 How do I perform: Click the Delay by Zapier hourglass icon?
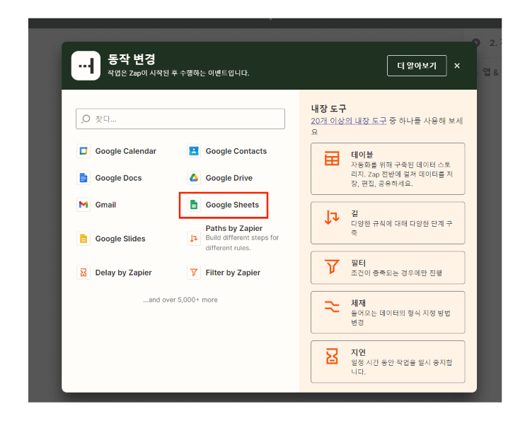click(83, 273)
